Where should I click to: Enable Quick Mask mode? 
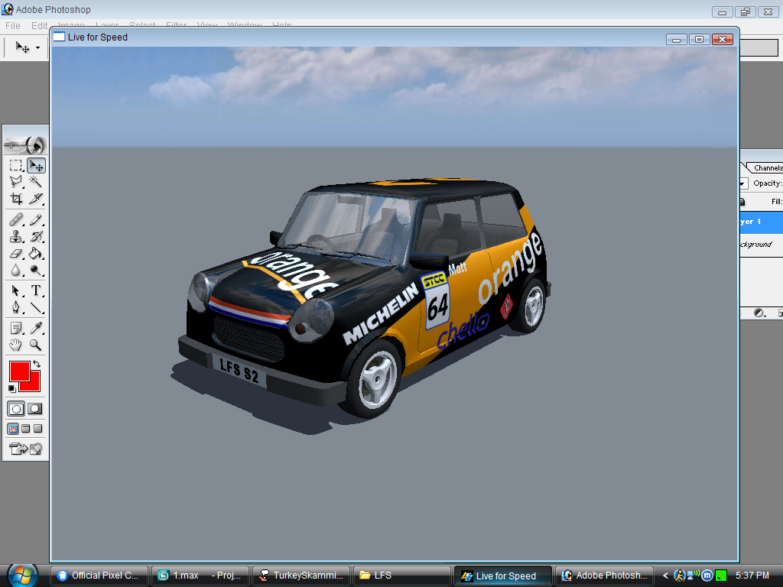(35, 409)
